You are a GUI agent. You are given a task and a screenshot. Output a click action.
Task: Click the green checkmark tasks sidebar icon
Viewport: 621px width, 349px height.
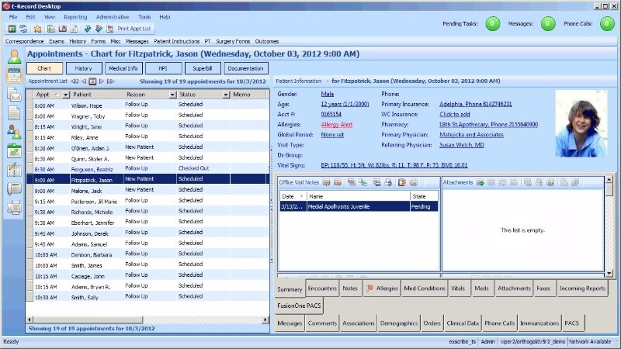pyautogui.click(x=14, y=150)
